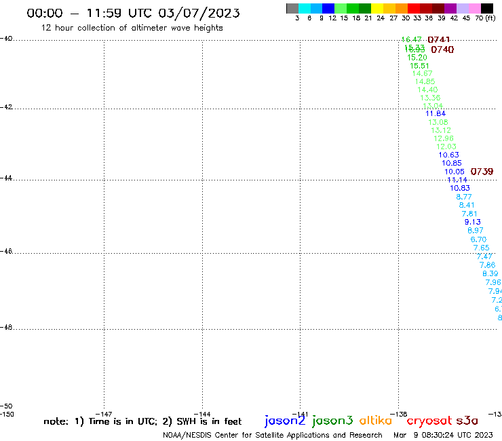Click the bright red swatch in the color scale
Image resolution: width=502 pixels, height=441 pixels.
pos(414,8)
